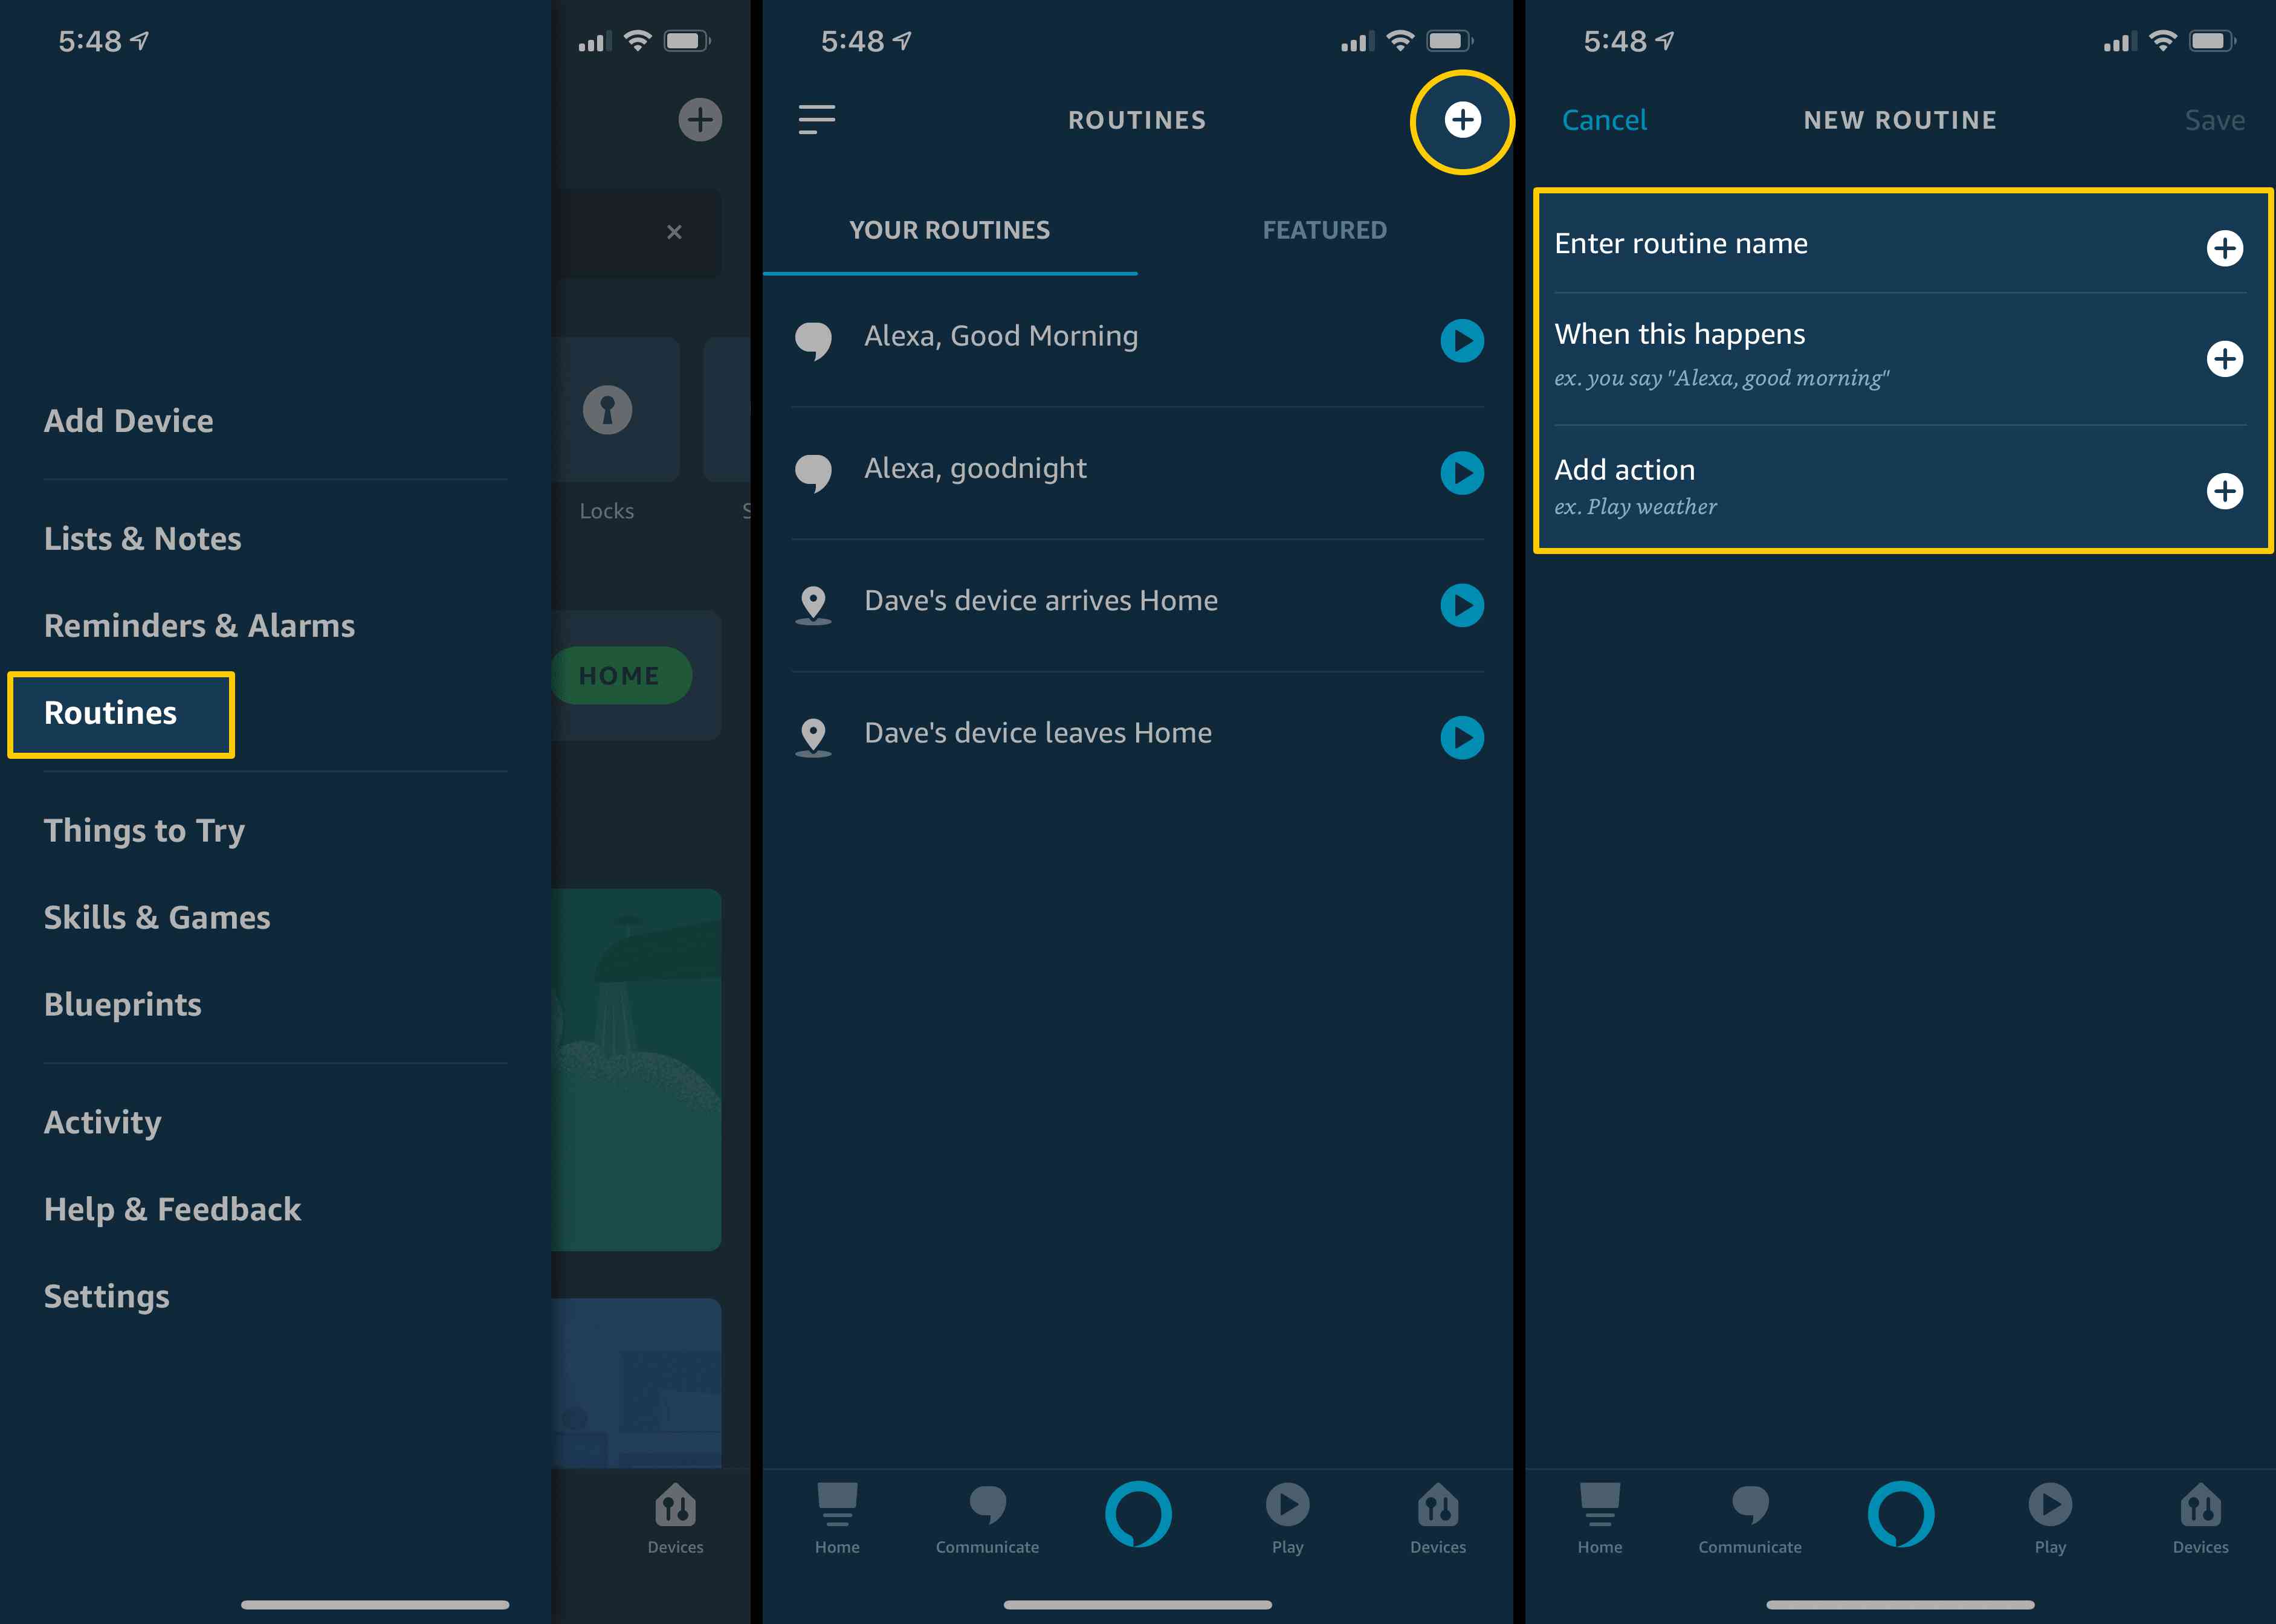The image size is (2276, 1624).
Task: Open the Alexa, goodnight routine
Action: (975, 469)
